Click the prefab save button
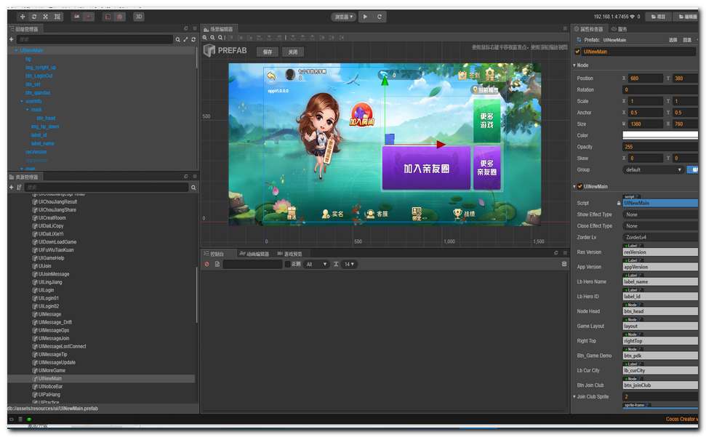 [x=268, y=52]
